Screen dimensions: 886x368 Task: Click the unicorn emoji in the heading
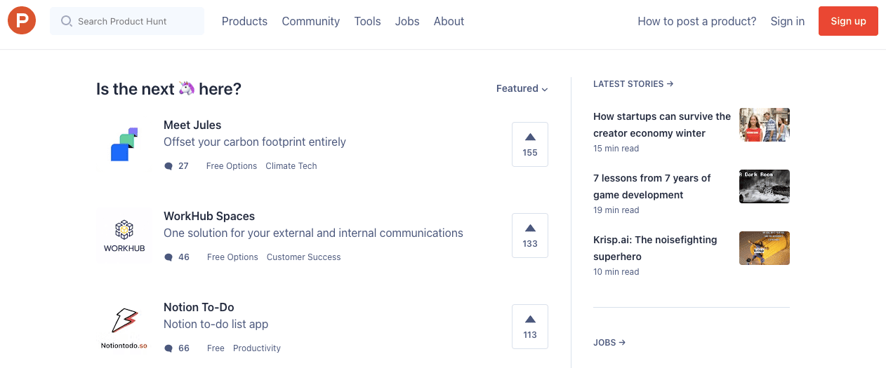(187, 88)
